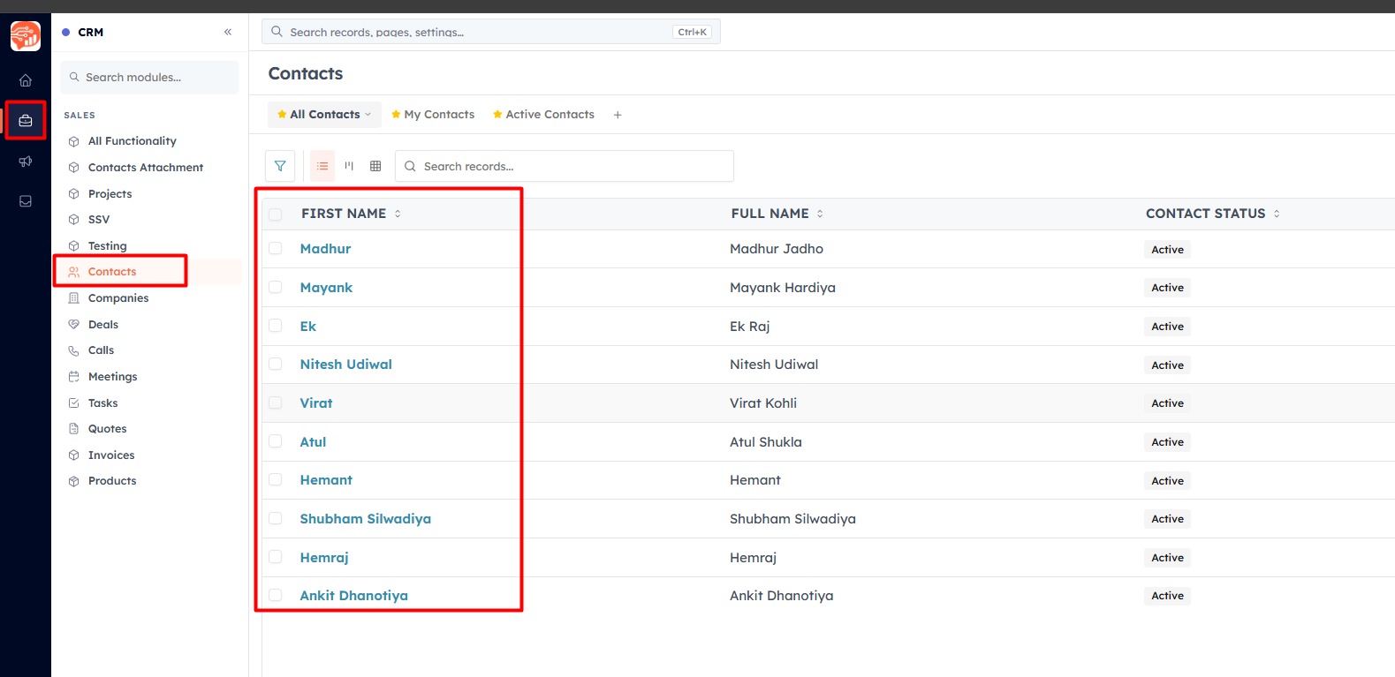This screenshot has height=677, width=1395.
Task: Sort by the FIRST NAME column arrows
Action: tap(398, 214)
